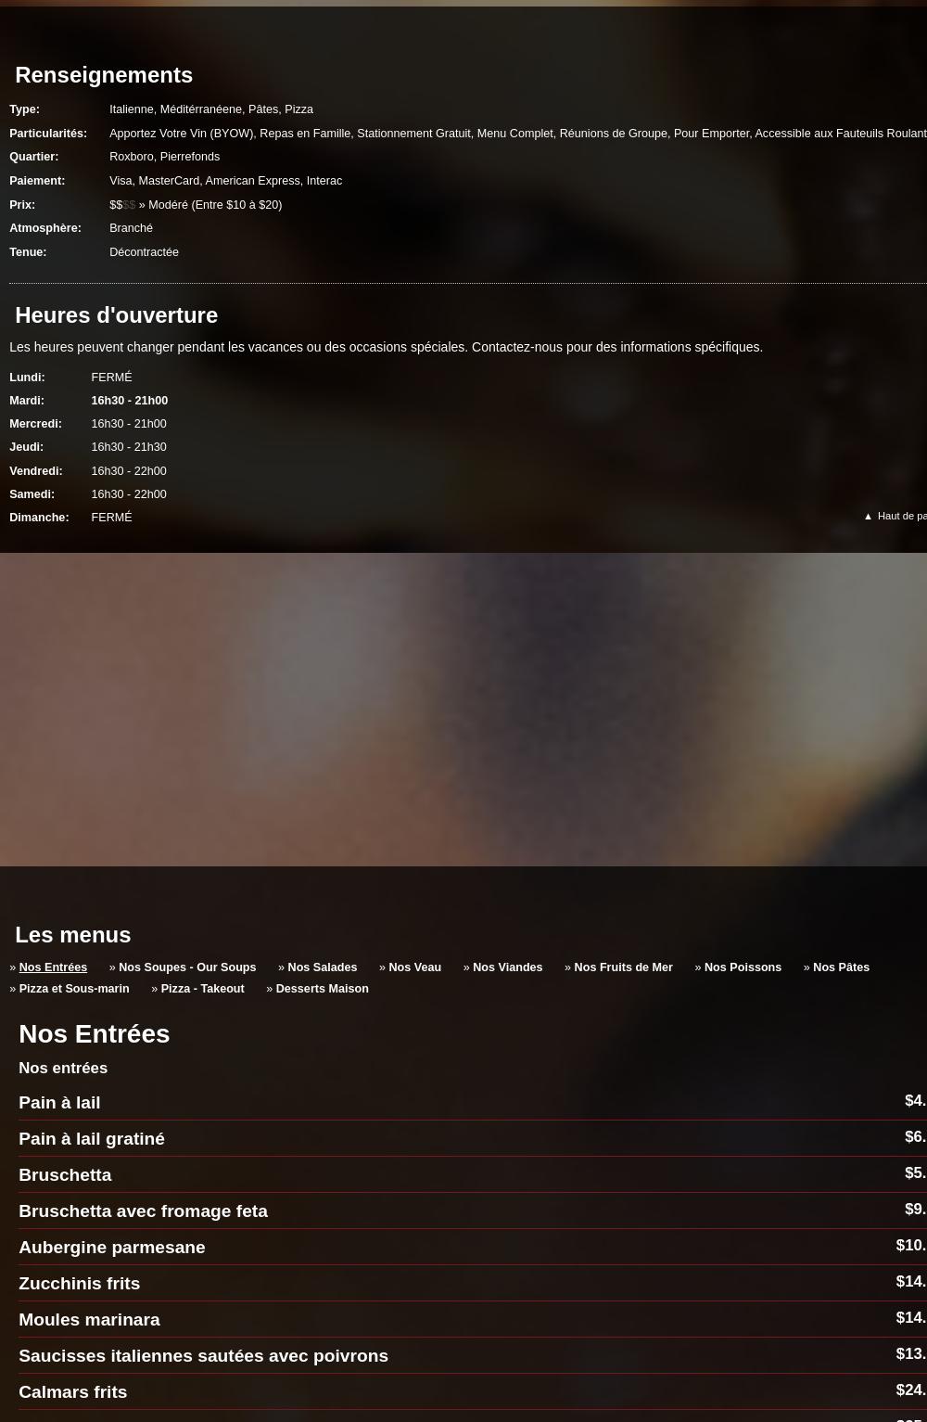Open the Nos Viandes menu section
The image size is (927, 1422).
(x=507, y=967)
